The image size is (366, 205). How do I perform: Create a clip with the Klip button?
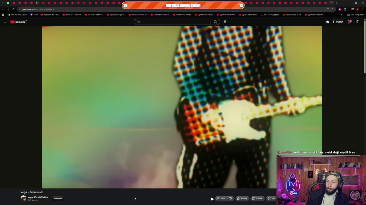(271, 198)
